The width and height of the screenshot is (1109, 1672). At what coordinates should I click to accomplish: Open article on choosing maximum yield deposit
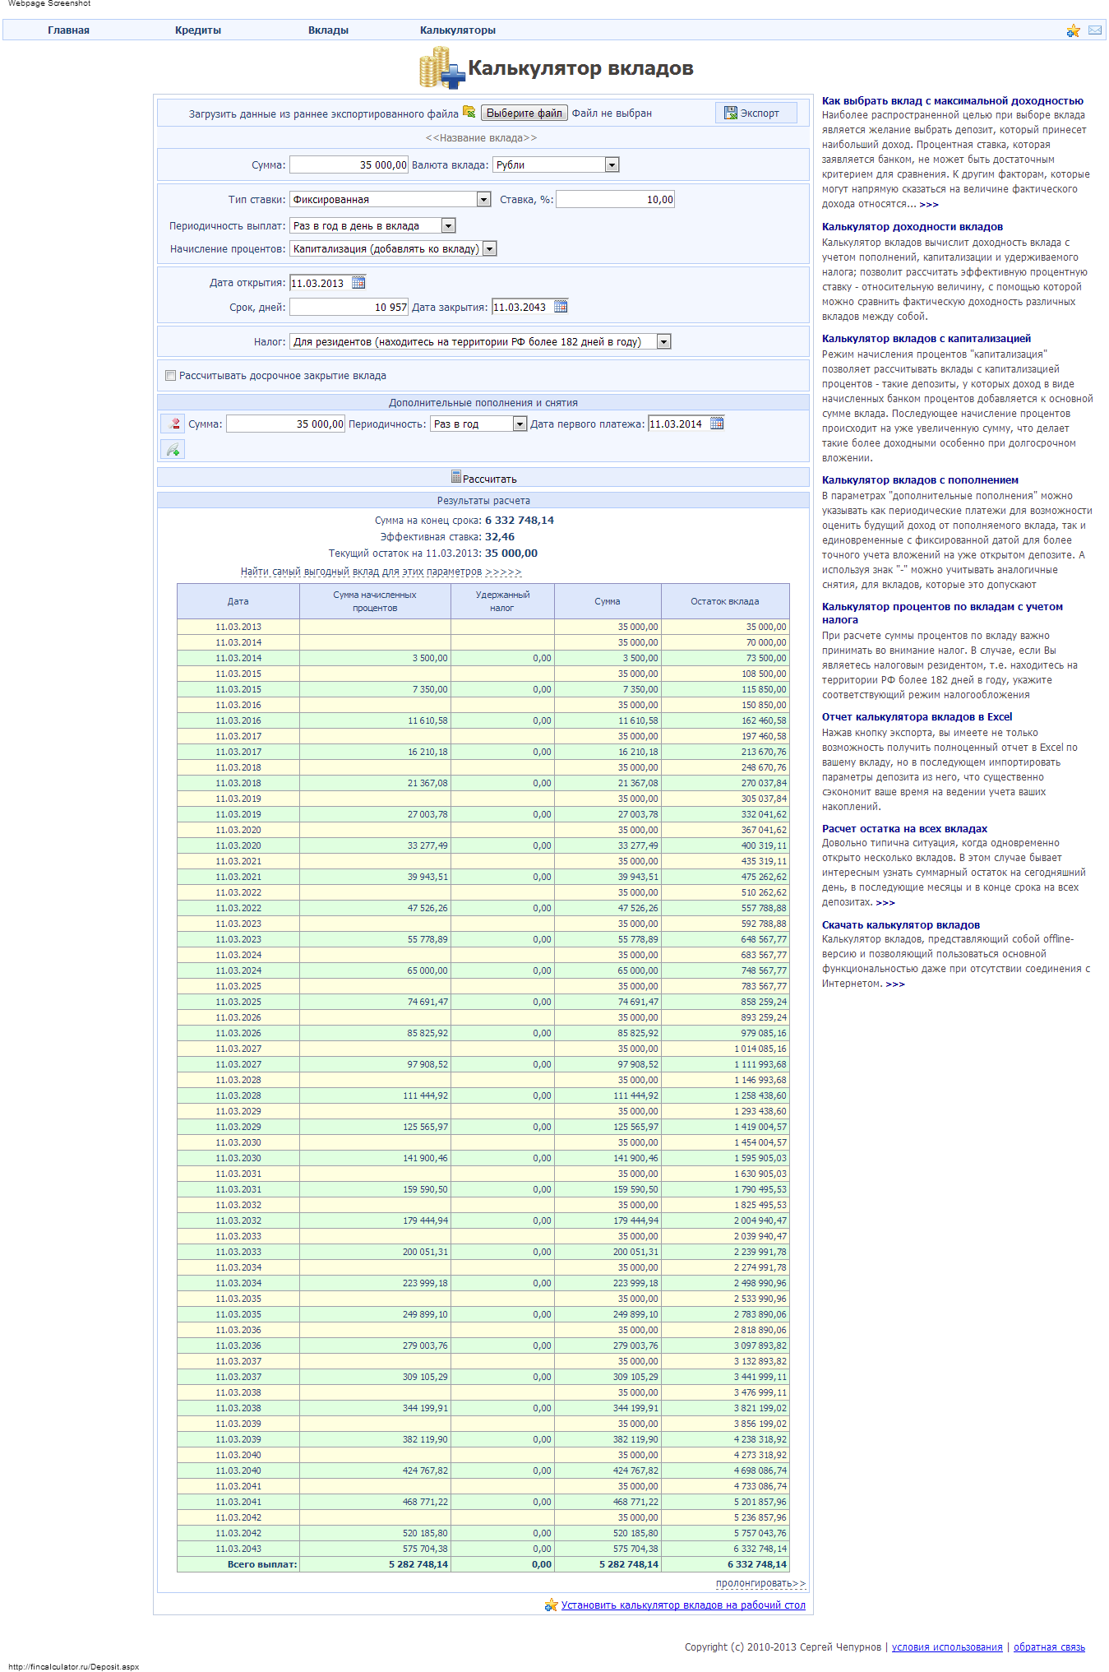953,100
